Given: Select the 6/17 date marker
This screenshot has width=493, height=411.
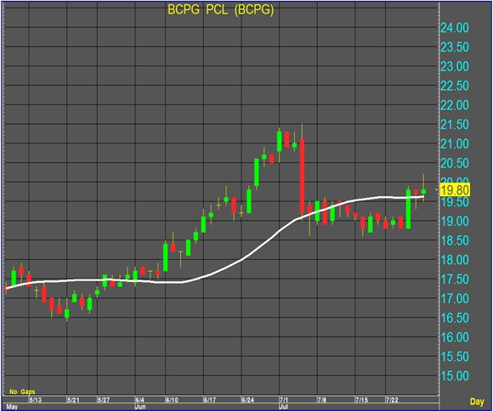Looking at the screenshot, I should click(x=210, y=400).
